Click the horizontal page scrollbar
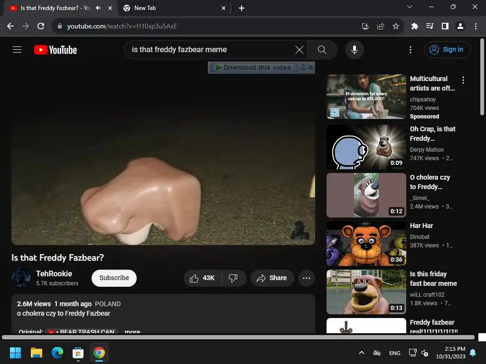Screen dimensions: 486x364 (238, 337)
